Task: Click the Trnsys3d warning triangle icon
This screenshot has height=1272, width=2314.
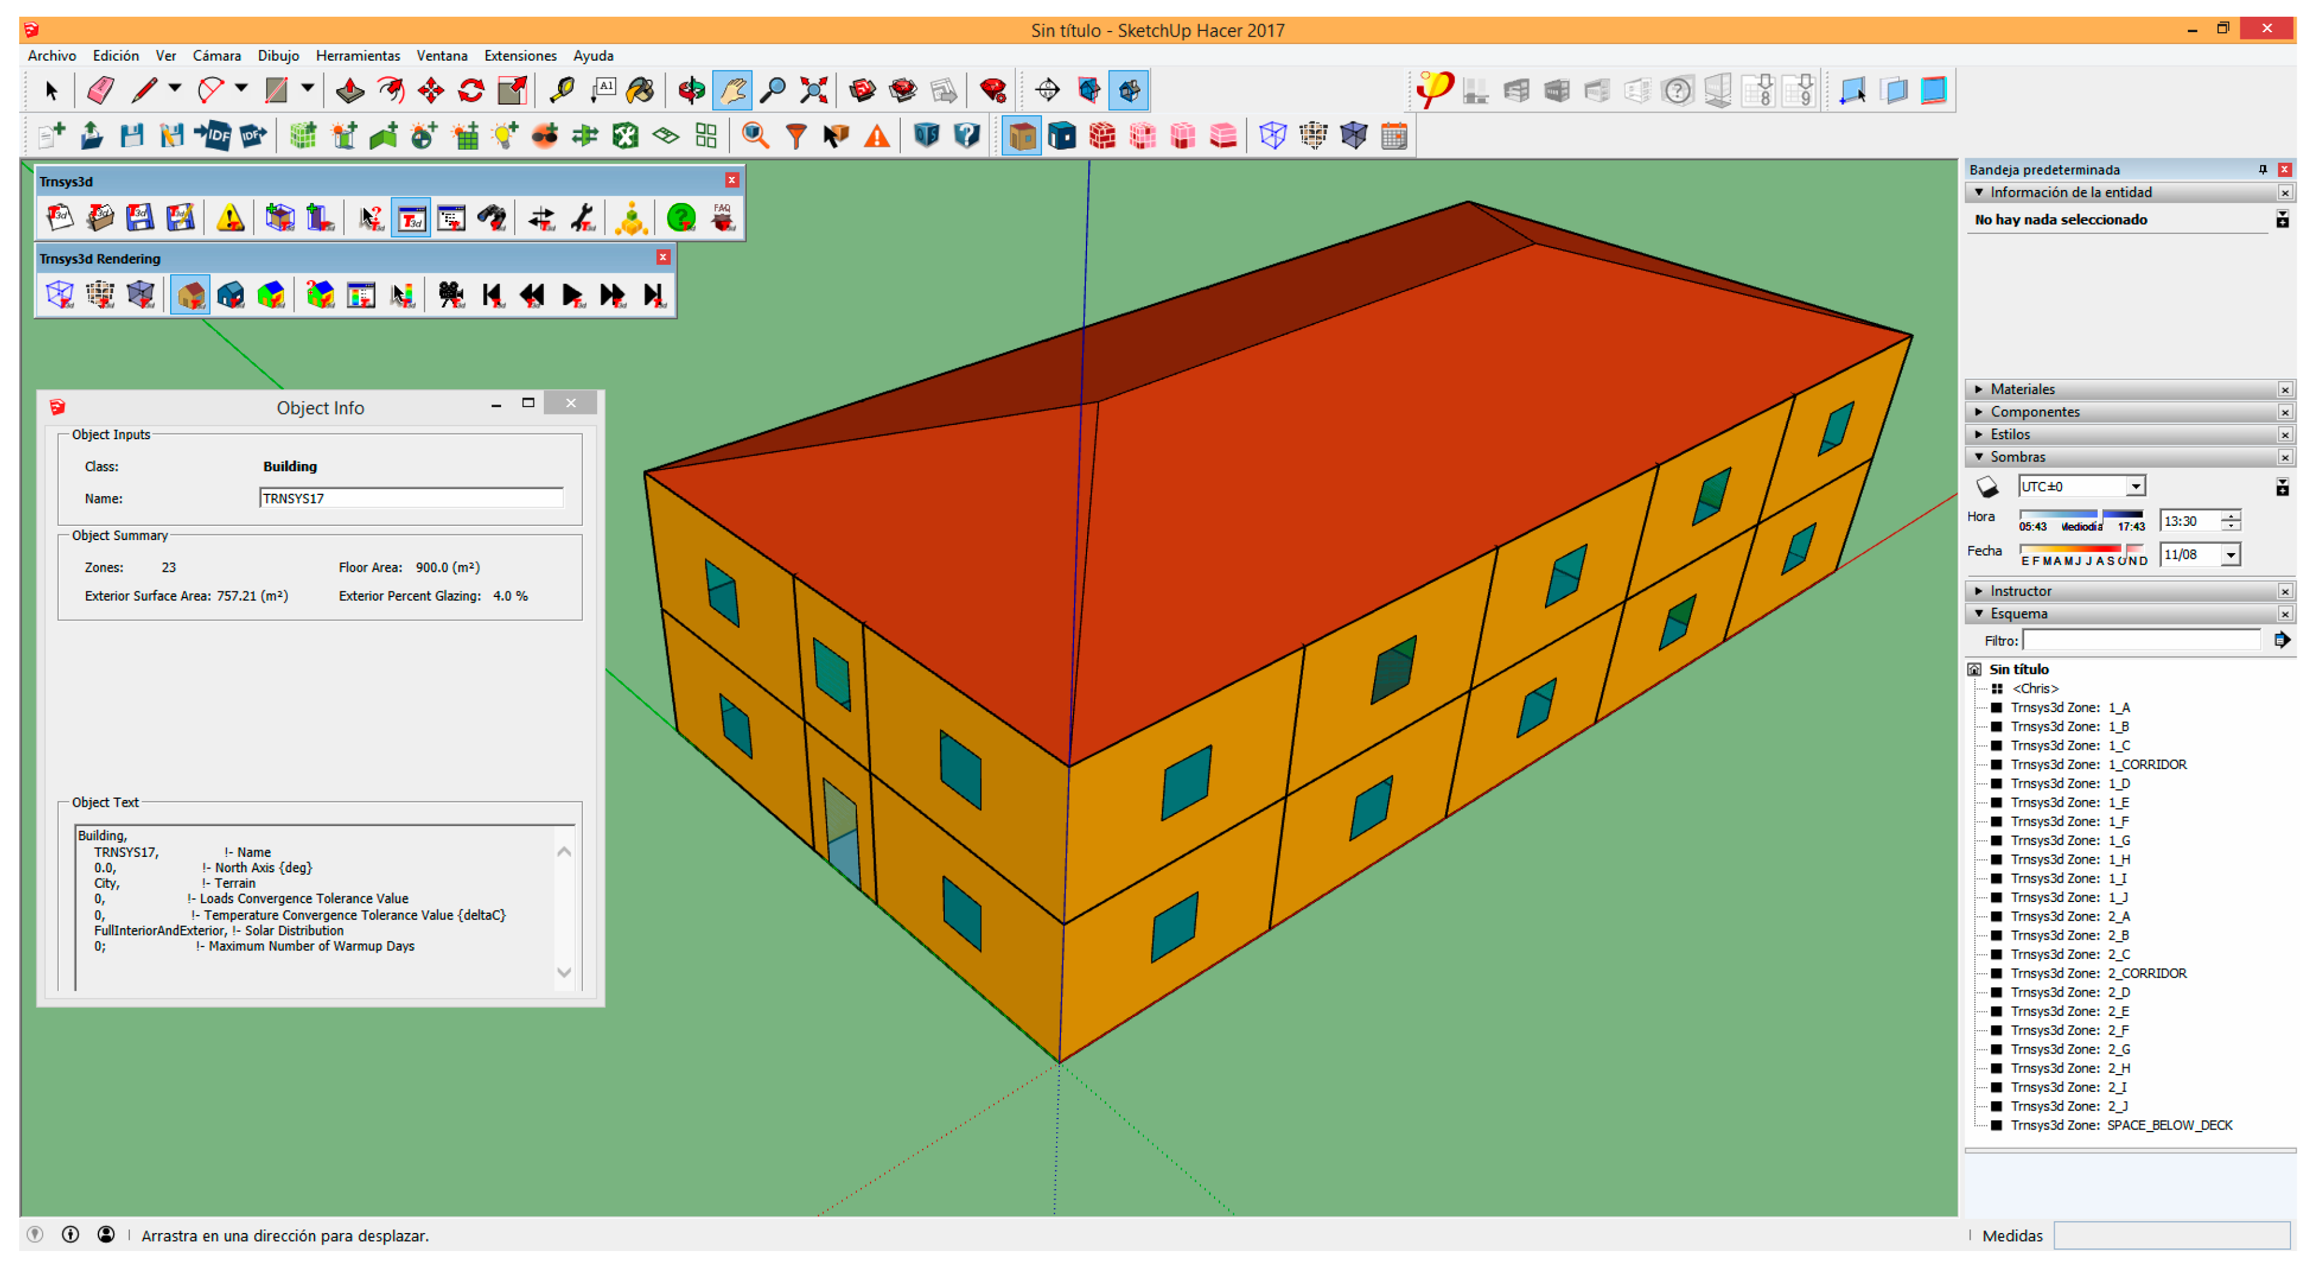Action: pyautogui.click(x=230, y=217)
